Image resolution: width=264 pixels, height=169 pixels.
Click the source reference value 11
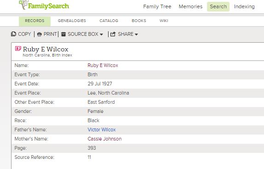point(89,157)
